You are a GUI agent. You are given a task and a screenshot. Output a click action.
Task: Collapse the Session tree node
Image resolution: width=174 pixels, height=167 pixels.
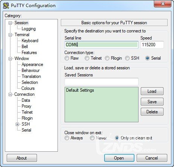[x=10, y=23]
